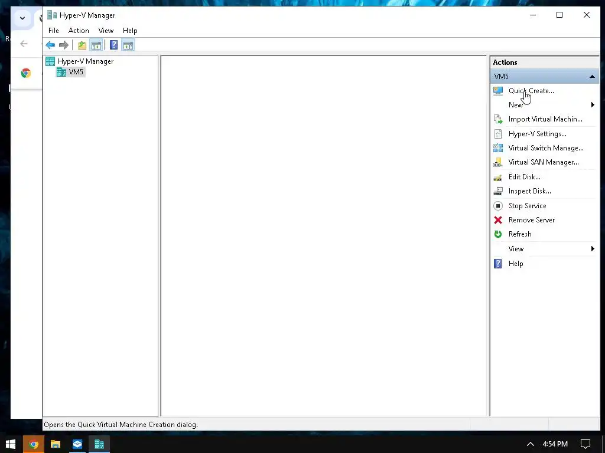The height and width of the screenshot is (453, 605).
Task: Click Inspect Disk... action text
Action: click(x=530, y=191)
